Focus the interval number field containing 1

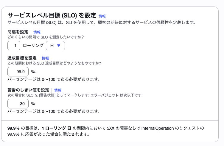click(x=14, y=46)
